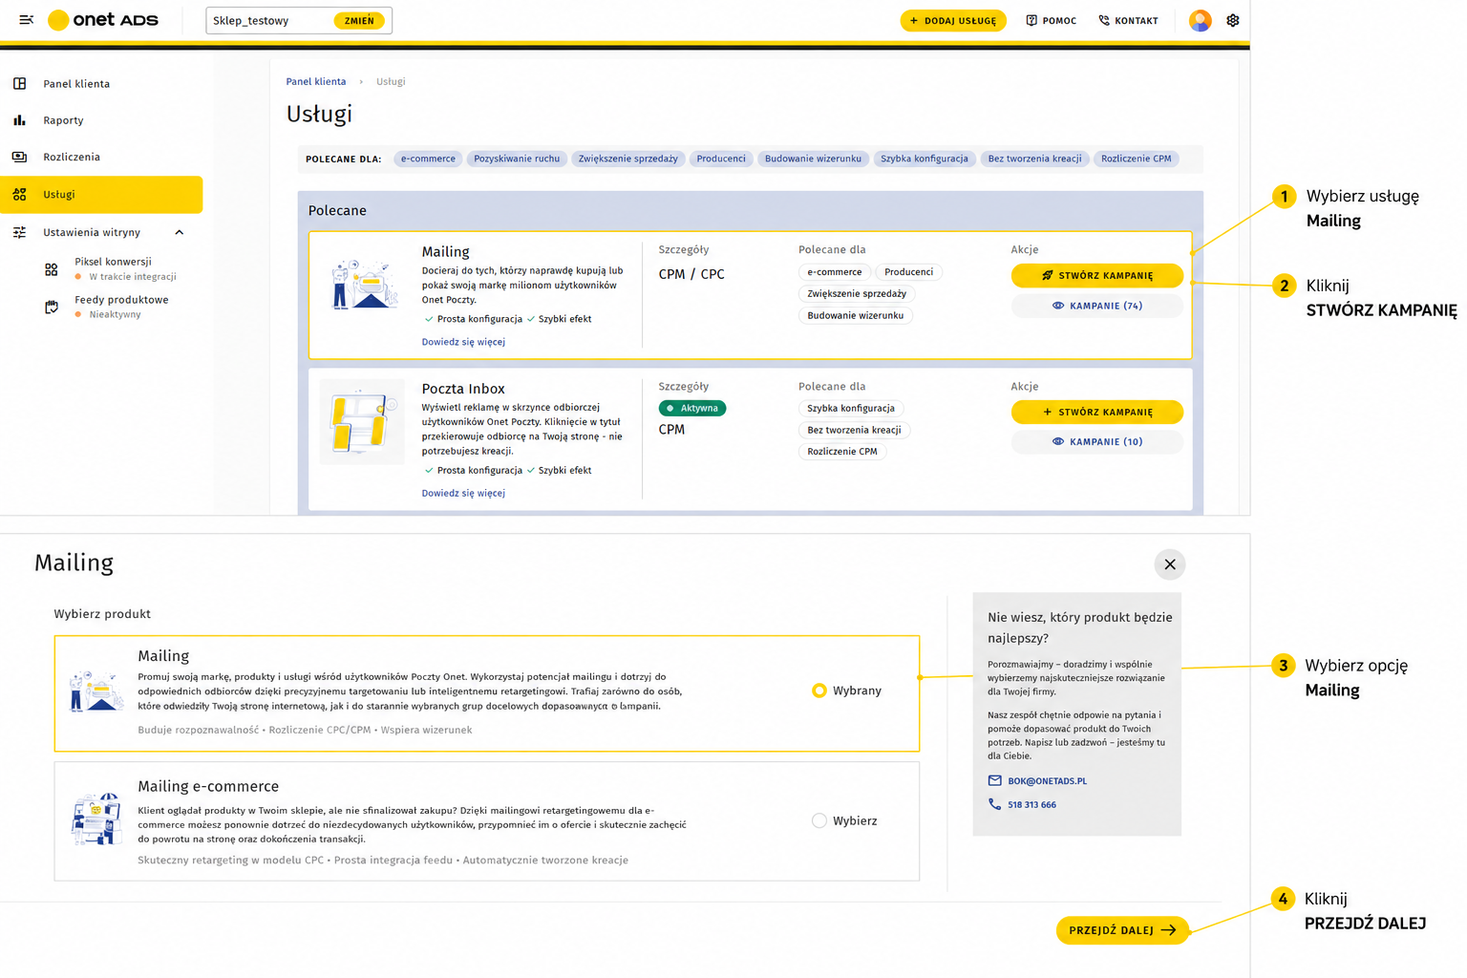Image resolution: width=1467 pixels, height=978 pixels.
Task: Click the Rozliczenia billing icon
Action: pos(20,157)
